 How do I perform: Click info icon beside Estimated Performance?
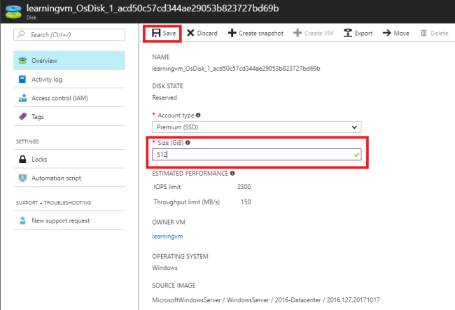point(232,173)
